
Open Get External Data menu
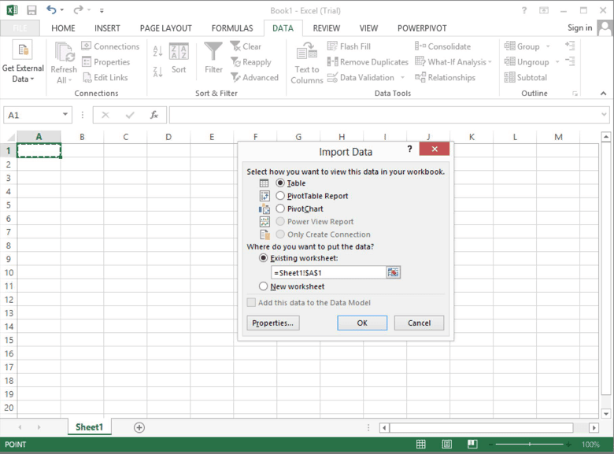click(x=23, y=62)
